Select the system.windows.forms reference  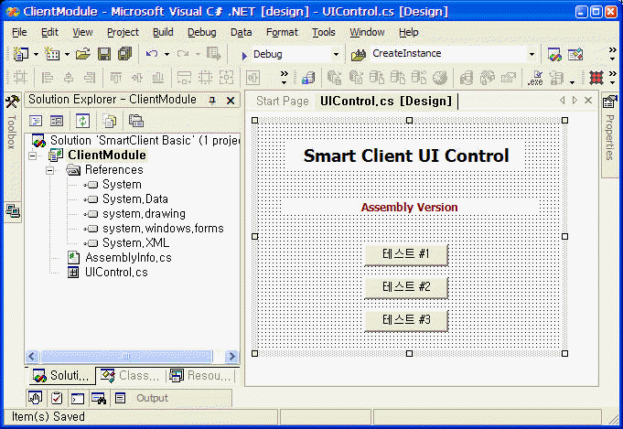pyautogui.click(x=163, y=229)
